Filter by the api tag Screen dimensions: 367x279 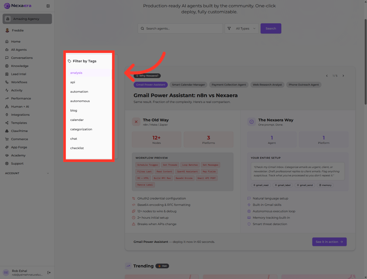coord(89,82)
